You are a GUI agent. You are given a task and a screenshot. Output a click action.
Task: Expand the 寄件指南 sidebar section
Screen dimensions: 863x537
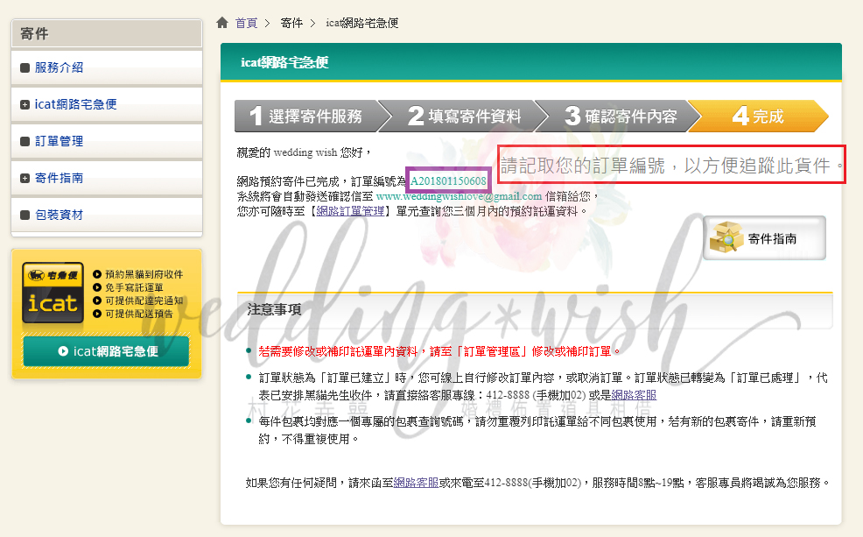point(25,178)
